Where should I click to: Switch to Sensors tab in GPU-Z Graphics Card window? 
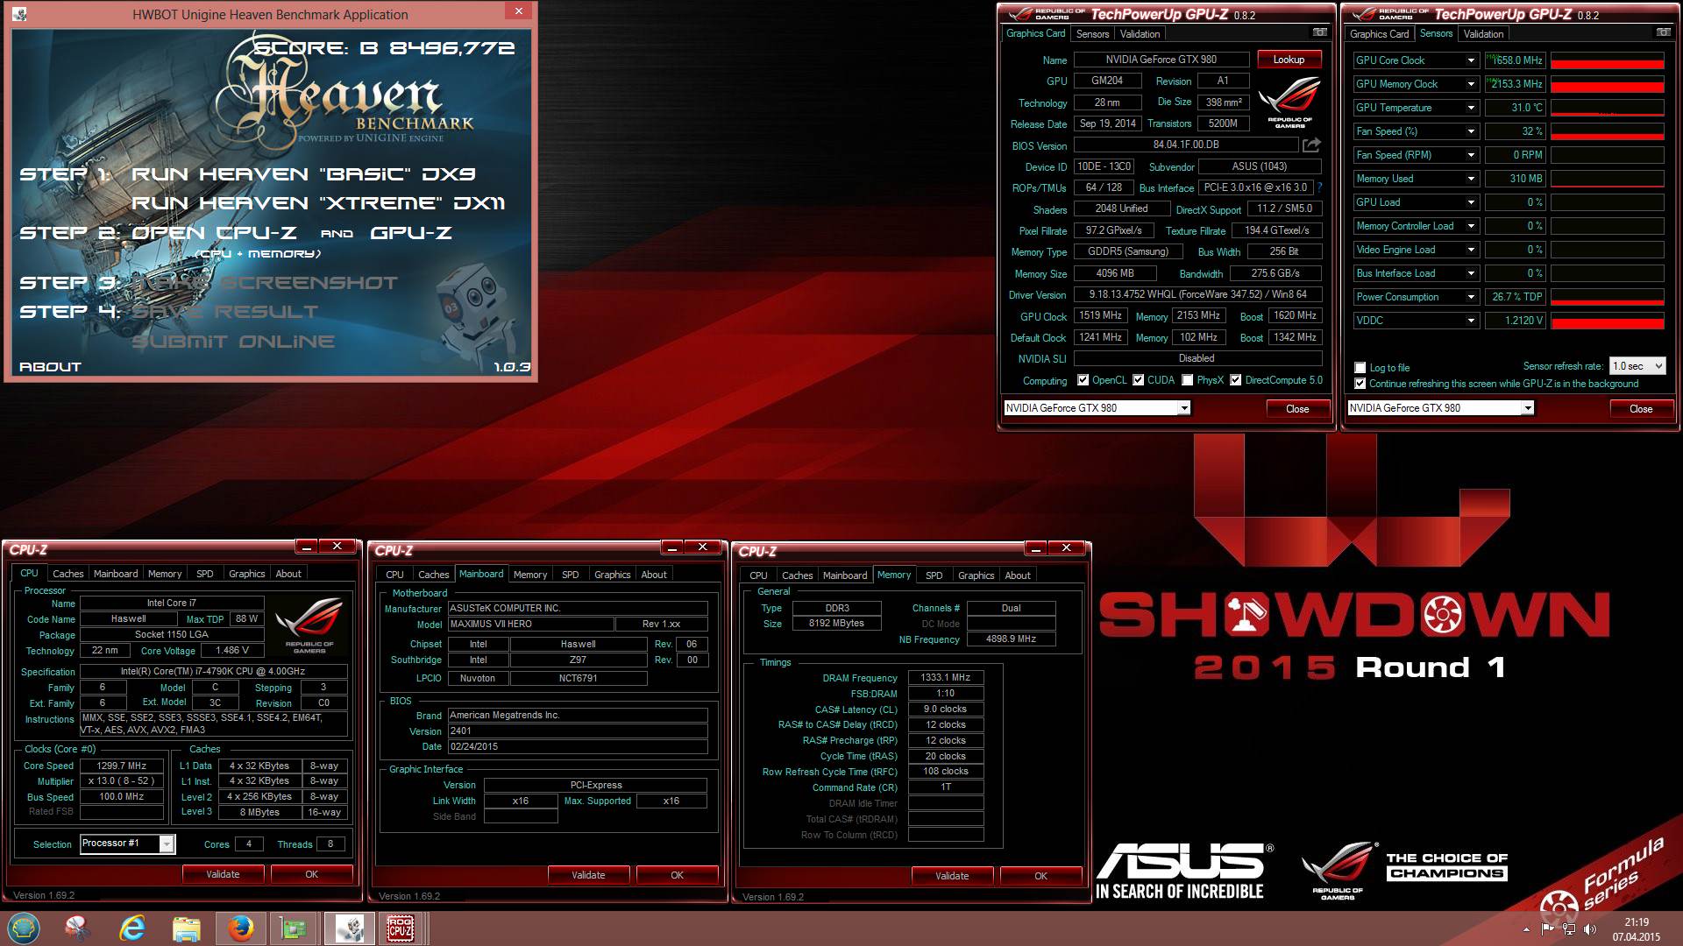pos(1092,34)
